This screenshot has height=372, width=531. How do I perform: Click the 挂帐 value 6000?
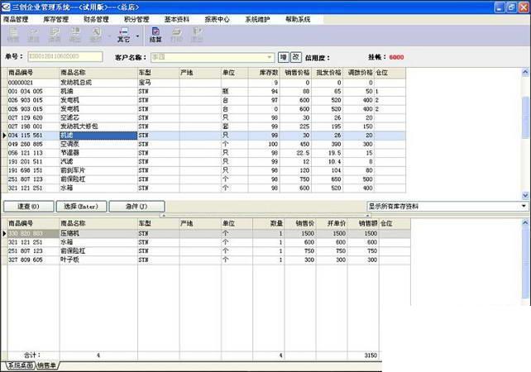(396, 57)
